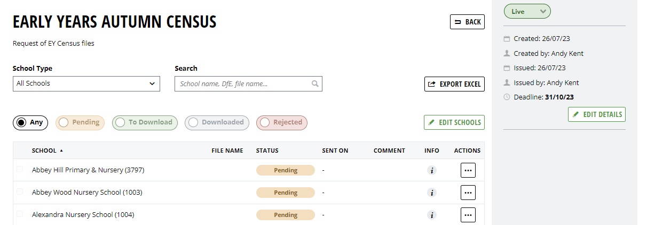Click Pending badge for Abbey Wood Nursery
The width and height of the screenshot is (647, 225).
tap(286, 193)
